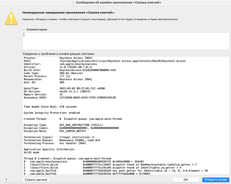Click the small icon in window title
The image size is (231, 184).
click(73, 2)
